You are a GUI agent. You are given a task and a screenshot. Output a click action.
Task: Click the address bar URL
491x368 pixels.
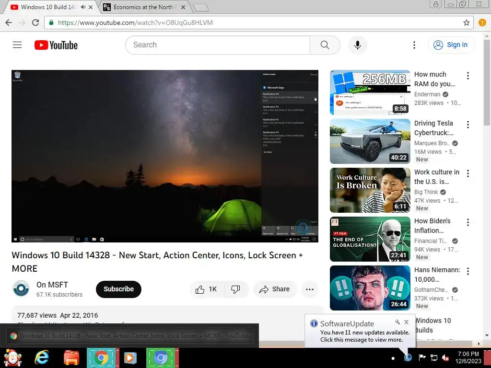coord(135,23)
